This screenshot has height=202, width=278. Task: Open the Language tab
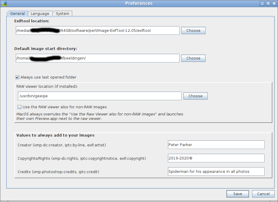40,14
